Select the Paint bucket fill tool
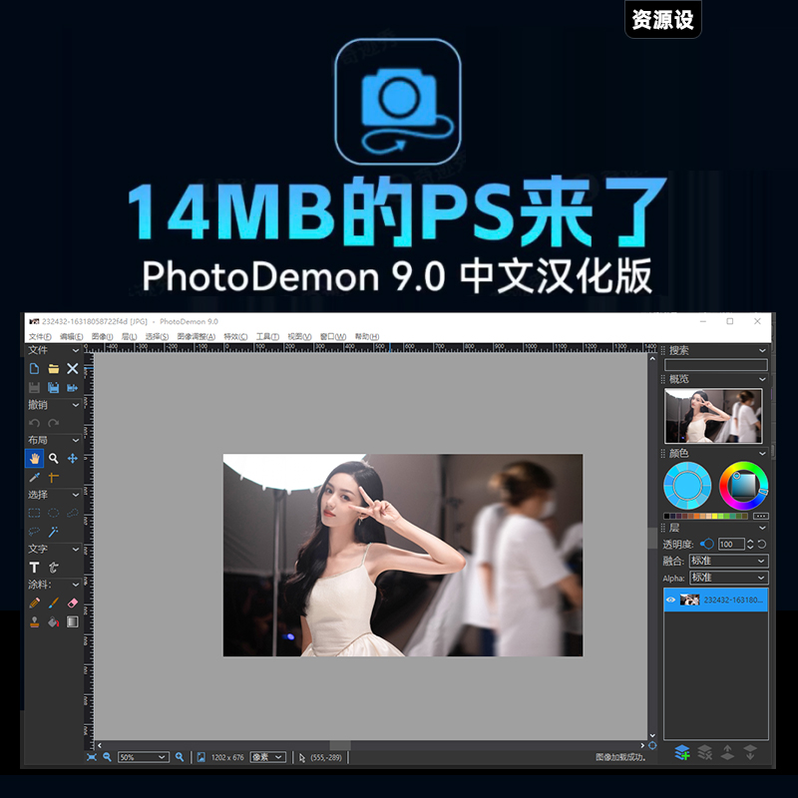 tap(54, 621)
